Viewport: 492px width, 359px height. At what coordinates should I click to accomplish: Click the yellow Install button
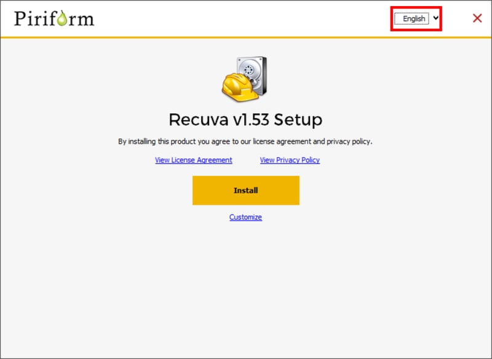pos(245,191)
